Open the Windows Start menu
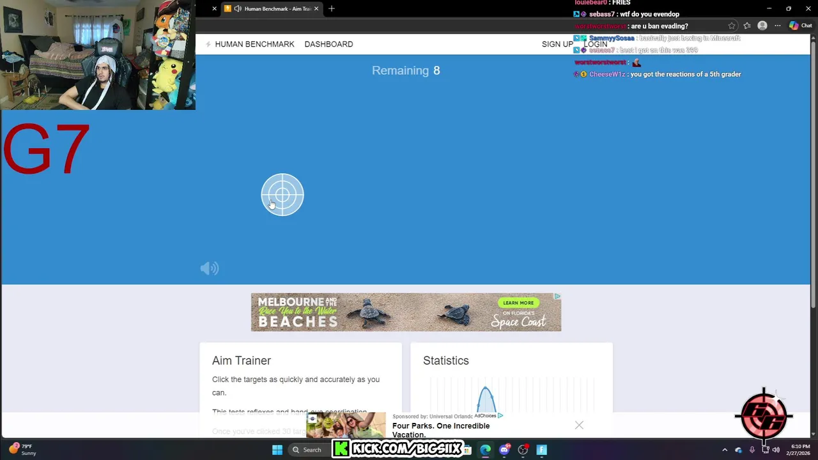 277,450
